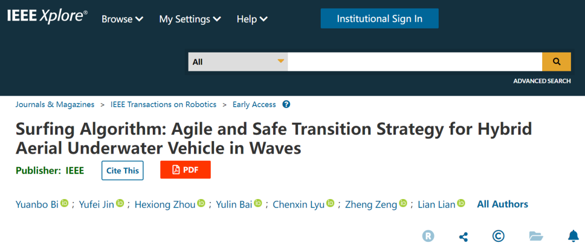Viewport: 585px width, 245px height.
Task: Click the share icon
Action: tap(463, 236)
